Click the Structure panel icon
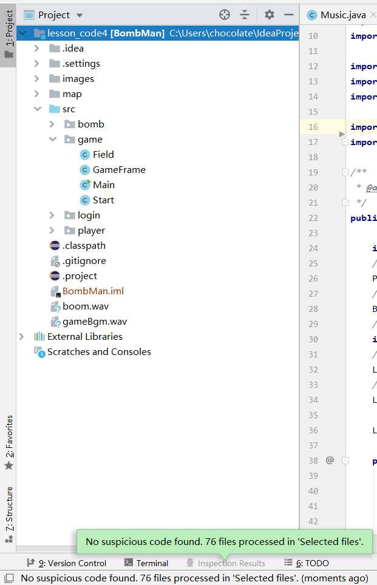The width and height of the screenshot is (377, 585). [8, 539]
